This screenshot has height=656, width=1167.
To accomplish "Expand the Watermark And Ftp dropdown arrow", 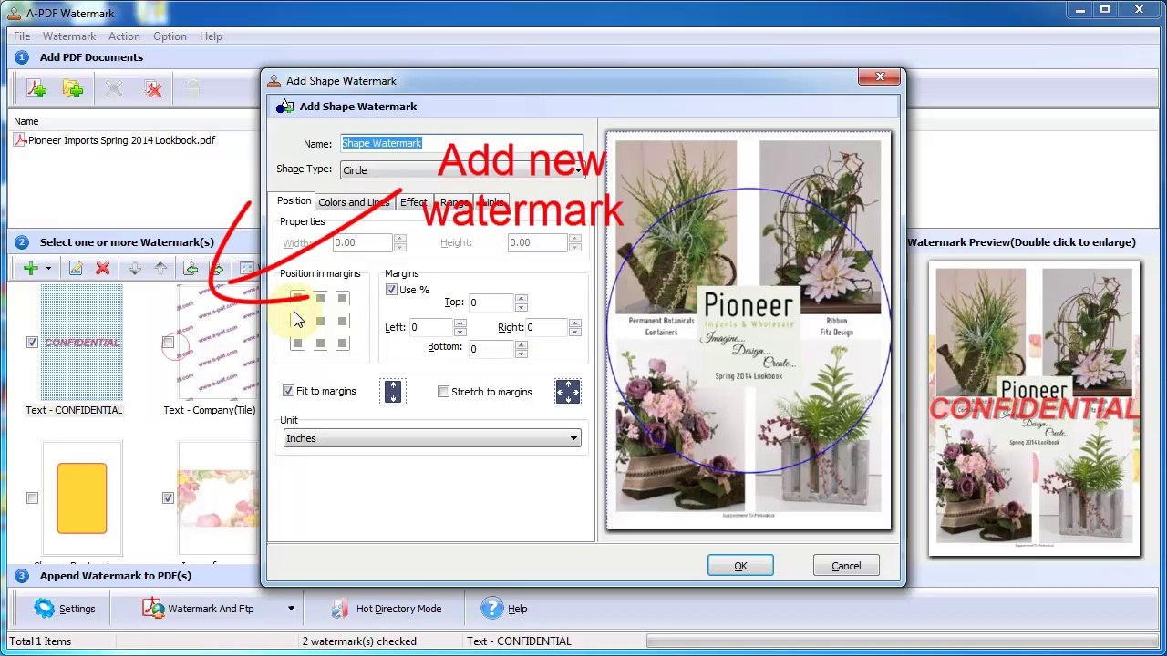I will coord(291,609).
